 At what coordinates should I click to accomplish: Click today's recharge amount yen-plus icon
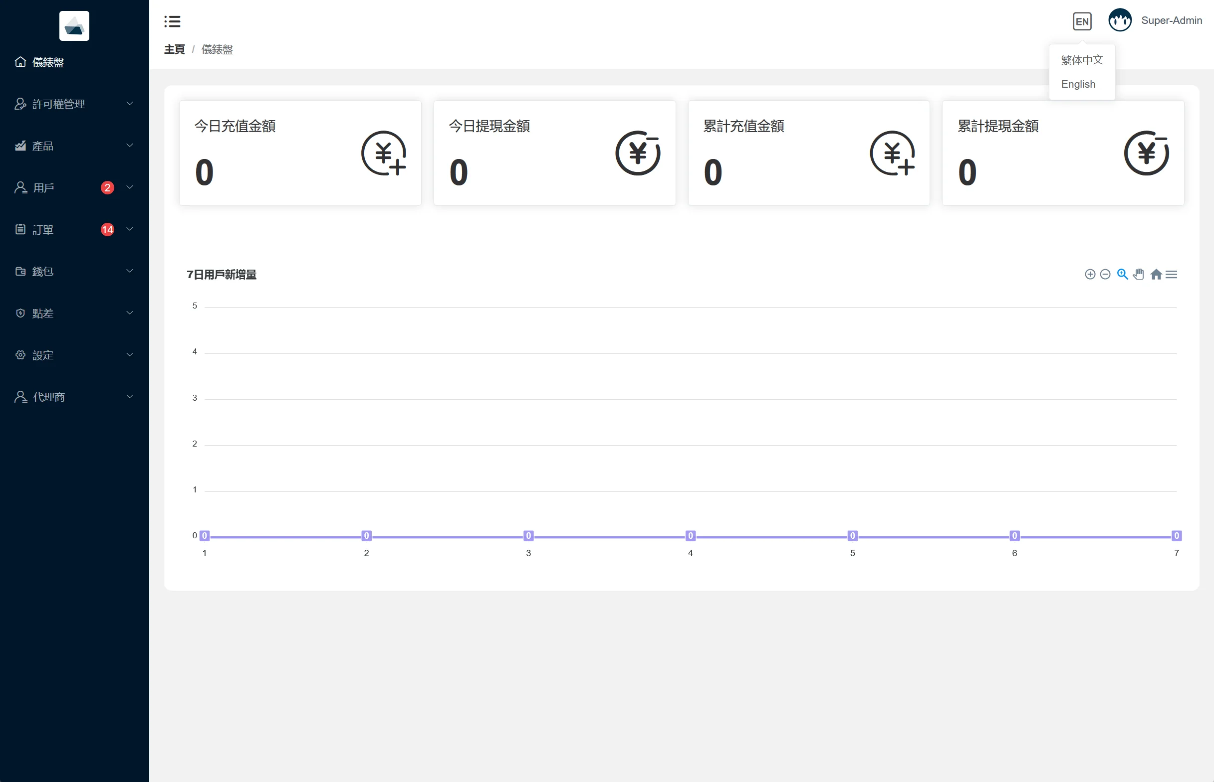click(x=384, y=153)
